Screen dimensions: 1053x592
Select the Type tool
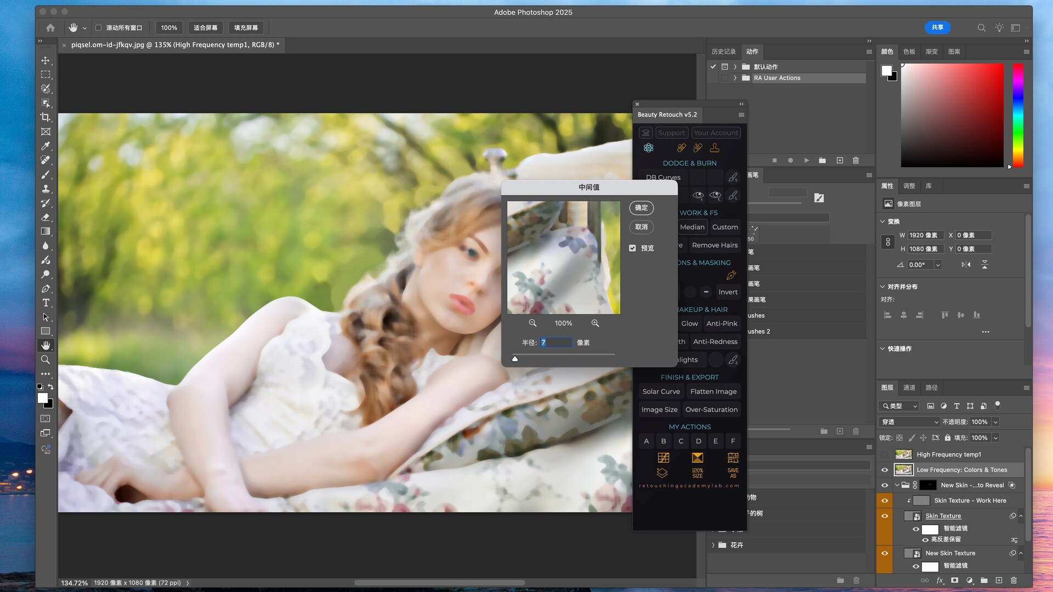point(46,303)
